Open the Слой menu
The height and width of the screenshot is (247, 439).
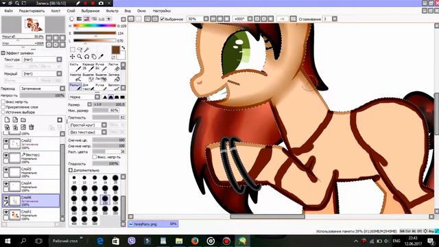[x=71, y=11]
